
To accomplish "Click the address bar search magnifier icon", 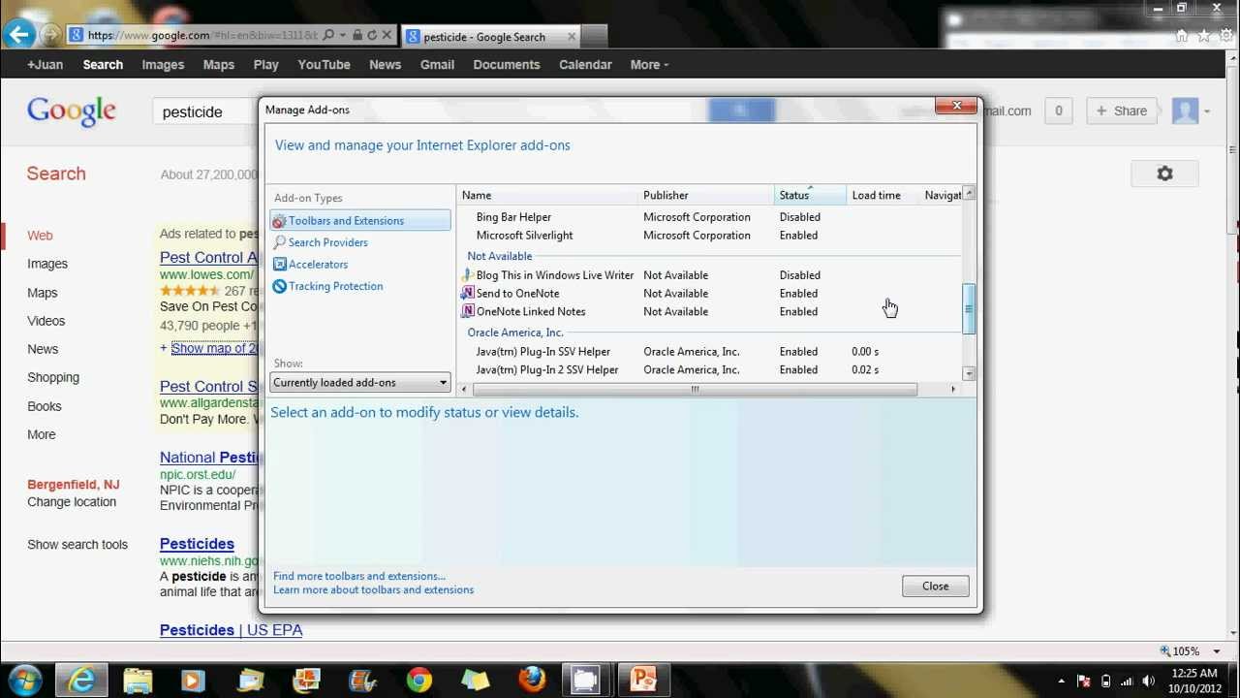I will [328, 35].
